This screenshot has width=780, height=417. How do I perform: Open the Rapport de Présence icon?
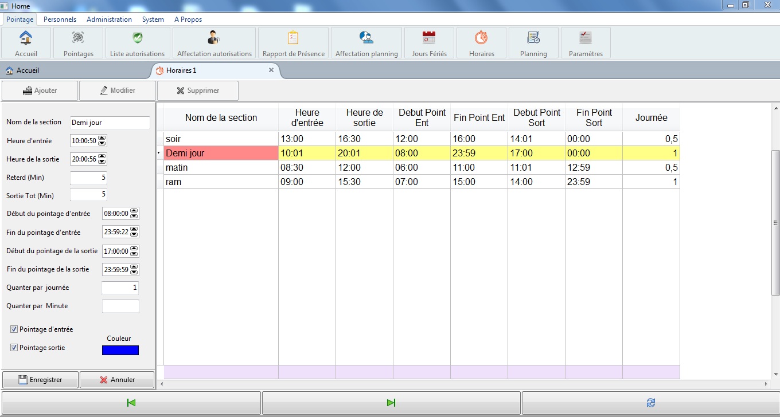coord(293,38)
